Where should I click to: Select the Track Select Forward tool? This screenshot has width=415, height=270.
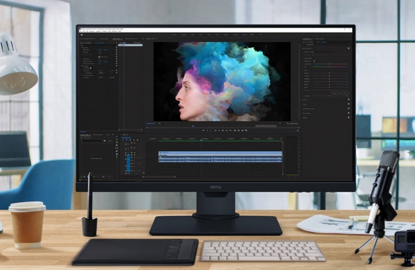click(x=117, y=139)
